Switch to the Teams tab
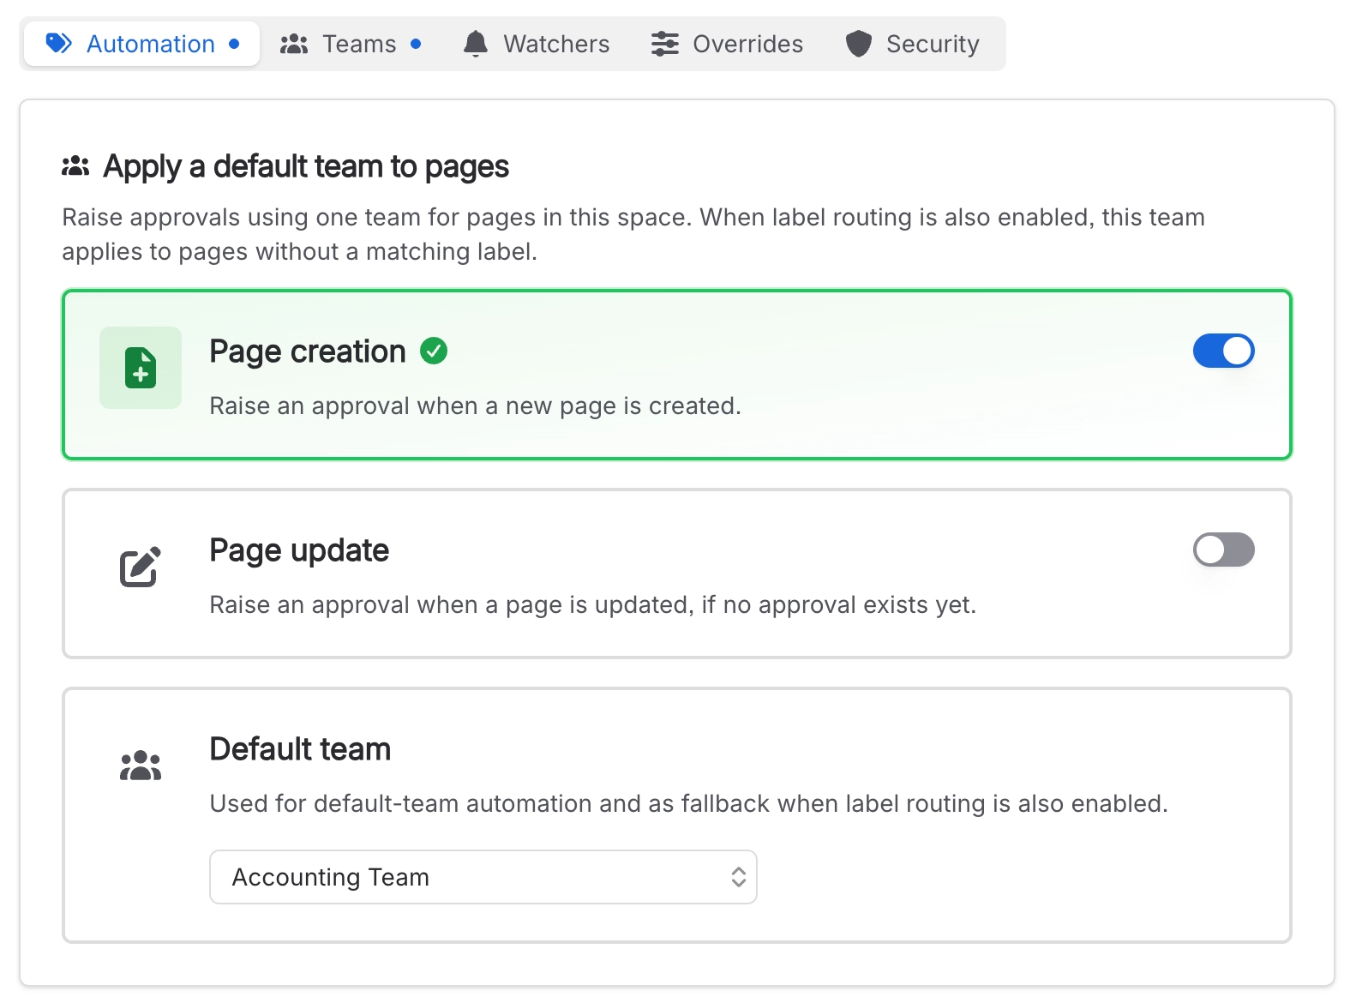 point(351,44)
